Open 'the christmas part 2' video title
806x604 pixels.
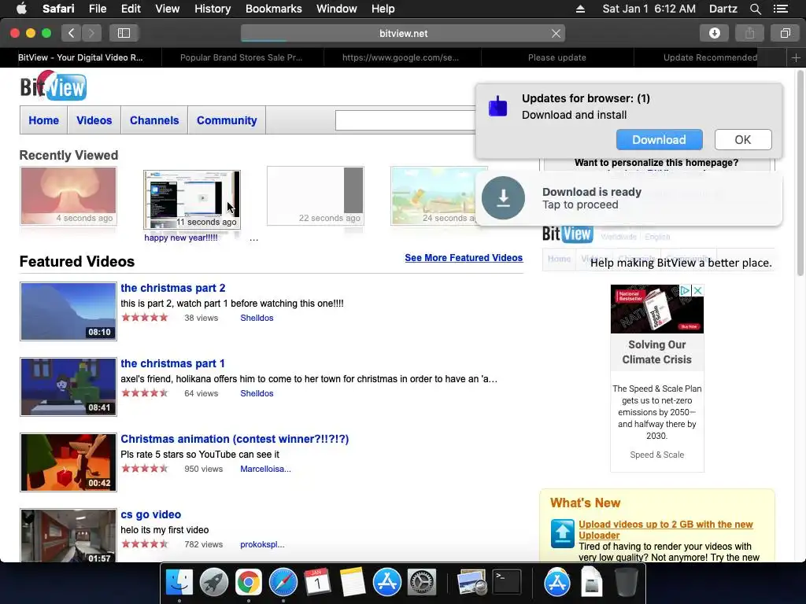[172, 288]
